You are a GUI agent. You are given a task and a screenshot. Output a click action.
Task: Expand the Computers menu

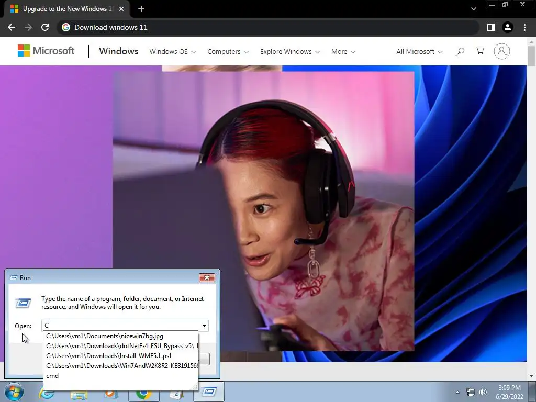click(228, 52)
